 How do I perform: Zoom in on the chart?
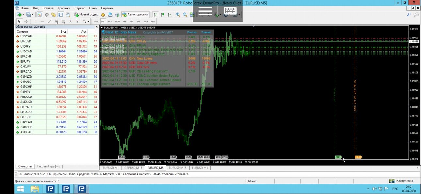click(x=178, y=14)
